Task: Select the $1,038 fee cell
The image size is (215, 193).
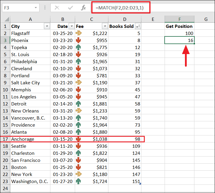Action: (92, 139)
